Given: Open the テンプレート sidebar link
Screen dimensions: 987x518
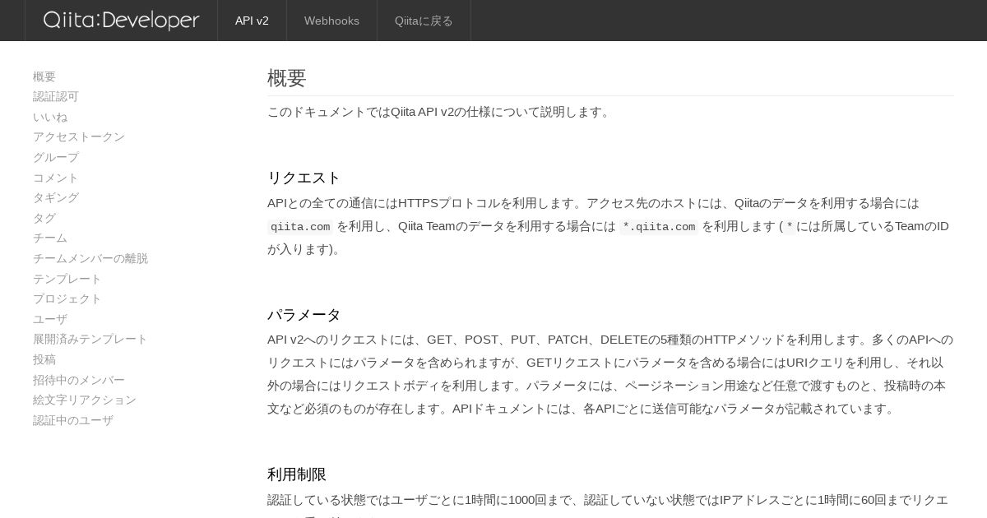Looking at the screenshot, I should pos(67,279).
